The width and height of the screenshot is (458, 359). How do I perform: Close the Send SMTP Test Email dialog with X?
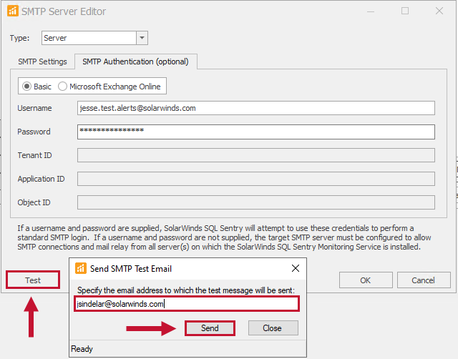pyautogui.click(x=295, y=269)
